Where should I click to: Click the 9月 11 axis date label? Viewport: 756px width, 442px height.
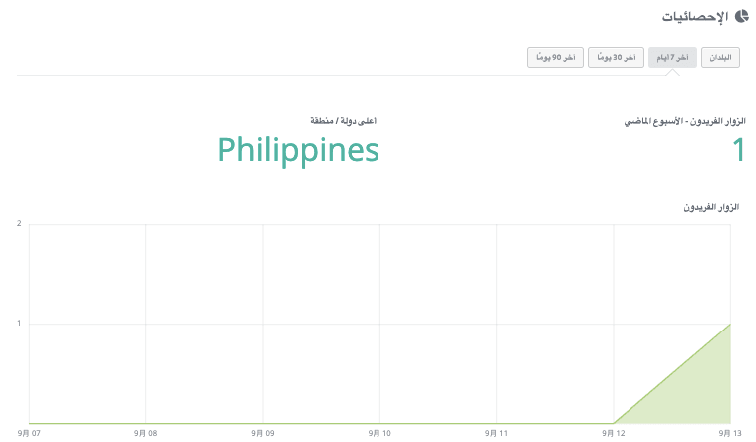coord(497,433)
